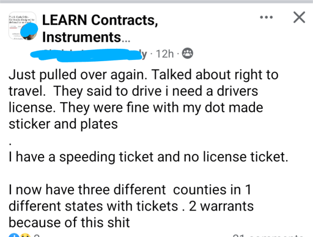Click the line 'sticker and plates'
This screenshot has width=313, height=237.
pos(63,124)
